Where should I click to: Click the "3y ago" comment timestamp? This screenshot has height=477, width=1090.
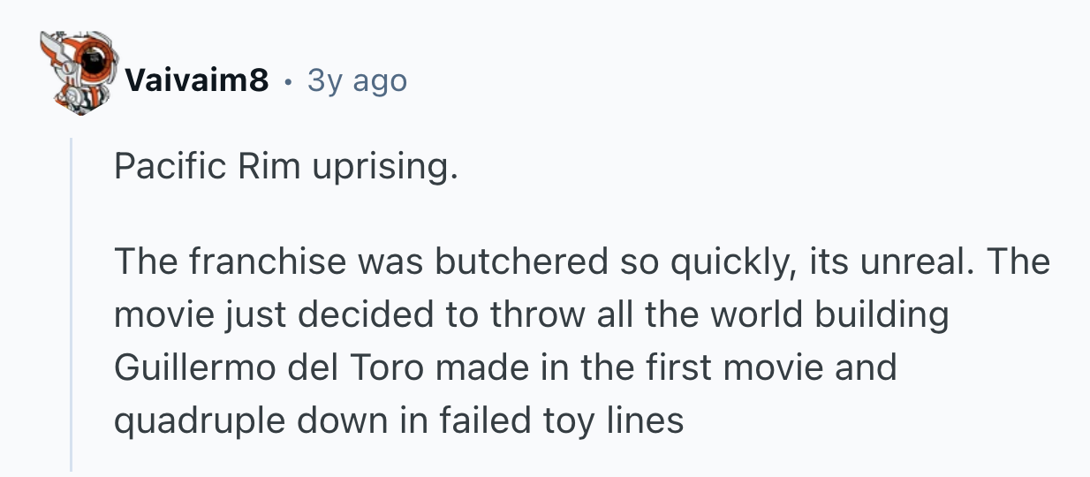[x=357, y=81]
